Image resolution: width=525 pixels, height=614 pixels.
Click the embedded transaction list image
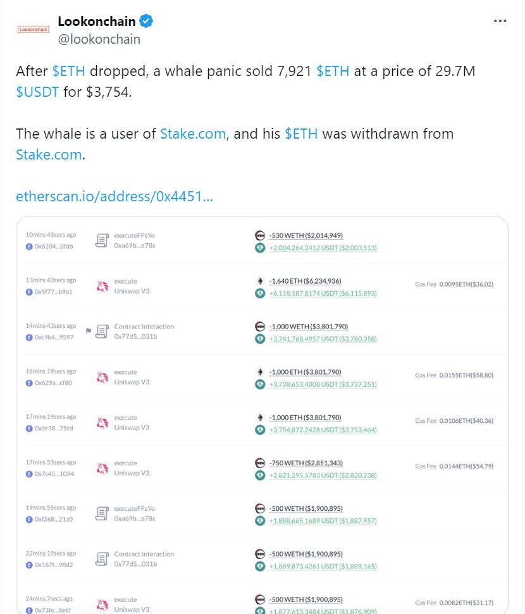262,415
